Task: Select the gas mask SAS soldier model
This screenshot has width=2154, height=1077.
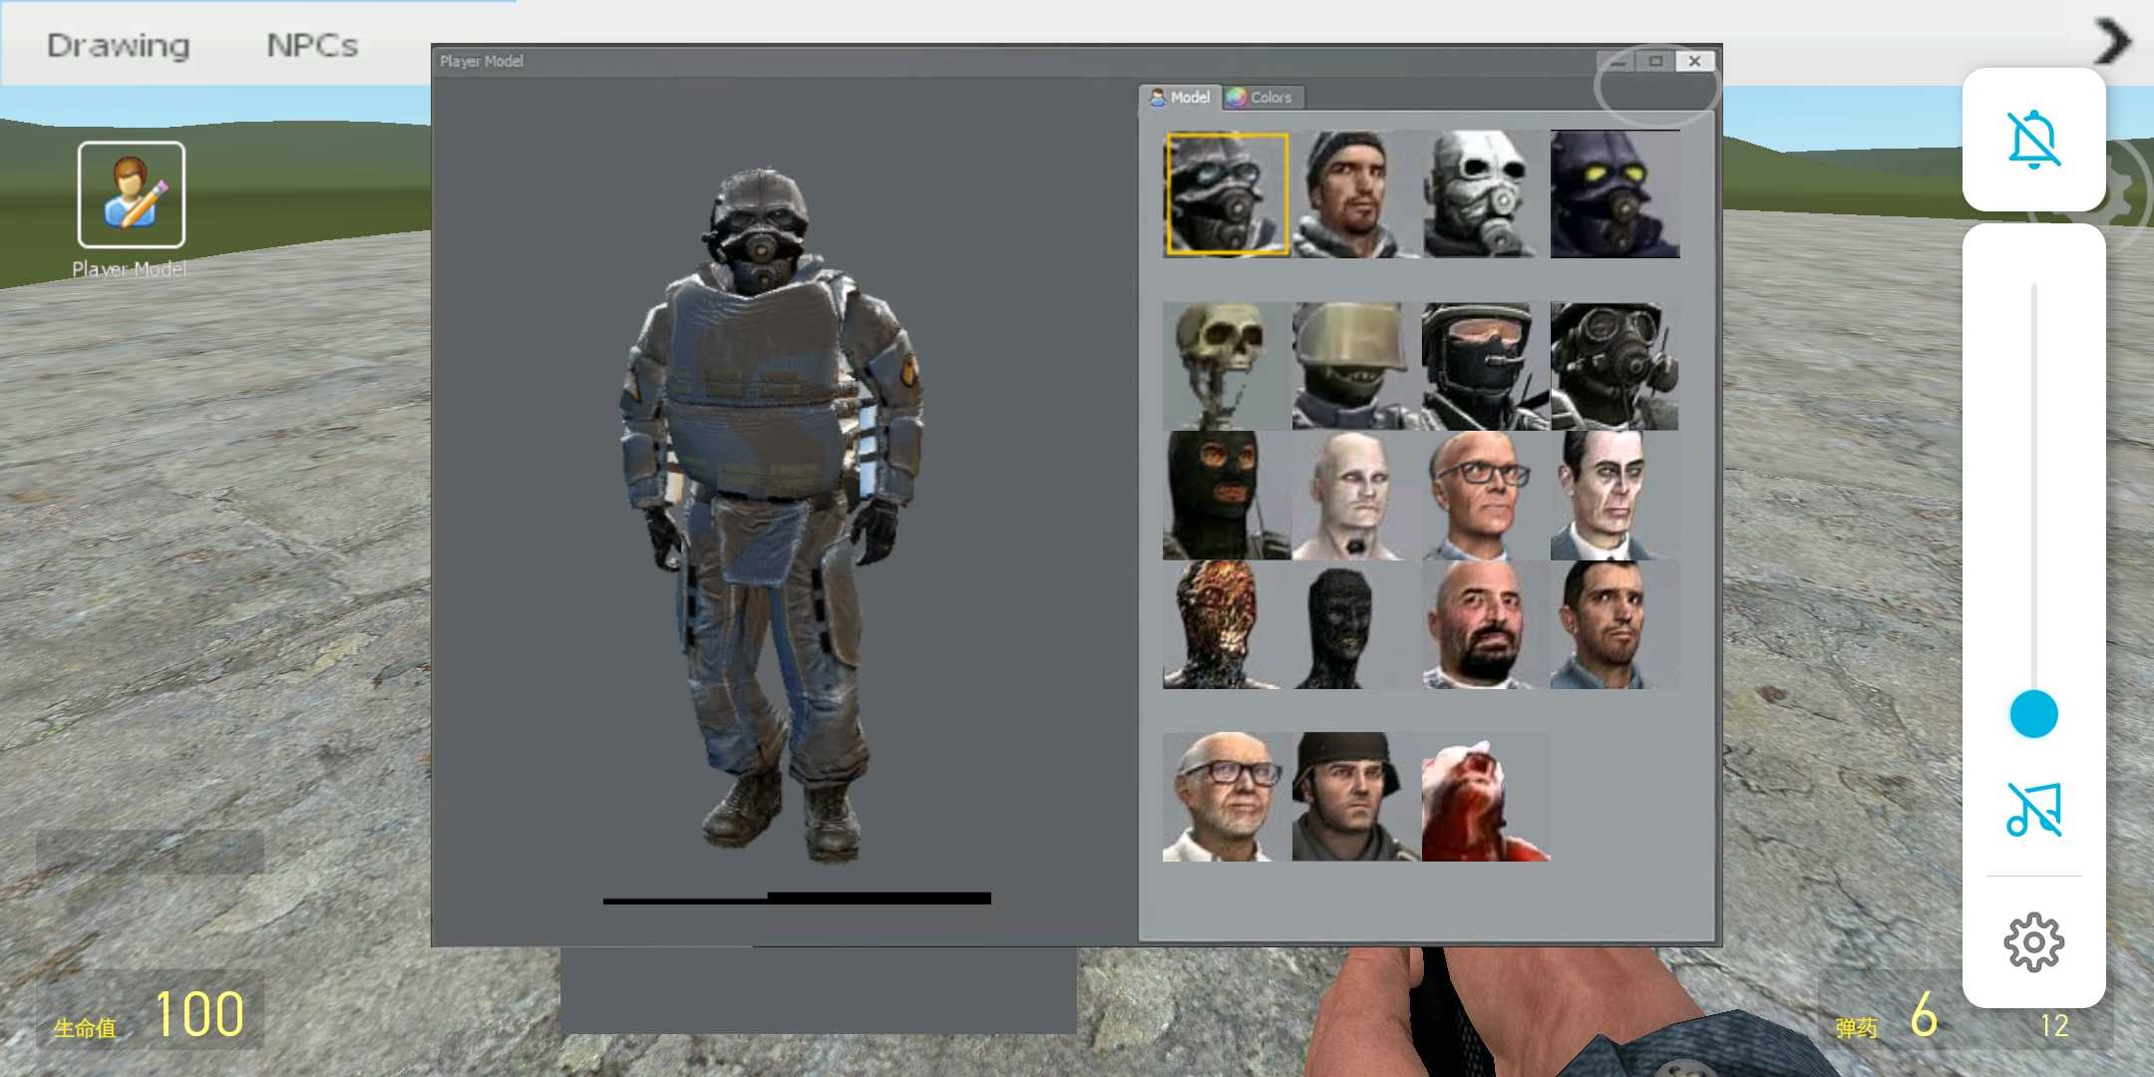Action: point(1615,366)
